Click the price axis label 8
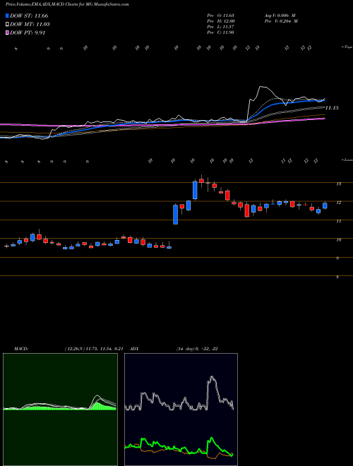Screen dimensions: 353x466 pos(337,277)
